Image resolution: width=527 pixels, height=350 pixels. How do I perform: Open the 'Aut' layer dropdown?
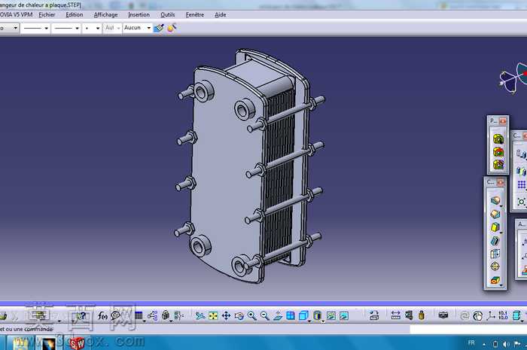(112, 28)
